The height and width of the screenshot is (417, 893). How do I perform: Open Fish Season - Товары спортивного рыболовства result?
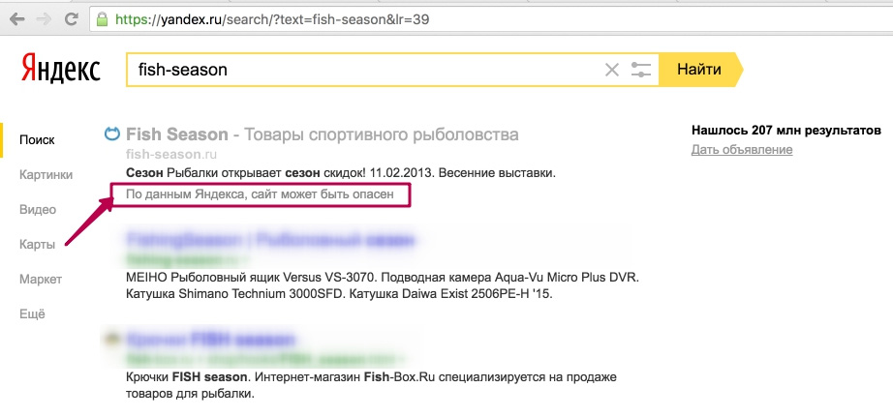(323, 134)
